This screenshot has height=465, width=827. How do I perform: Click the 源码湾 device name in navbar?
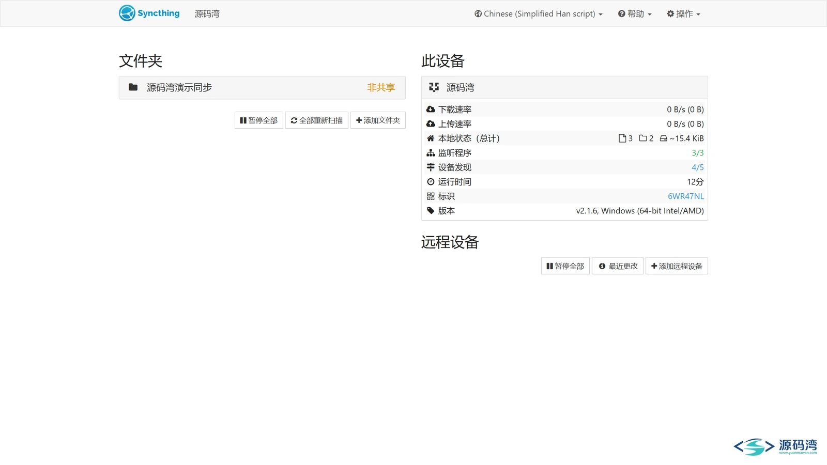pos(207,14)
